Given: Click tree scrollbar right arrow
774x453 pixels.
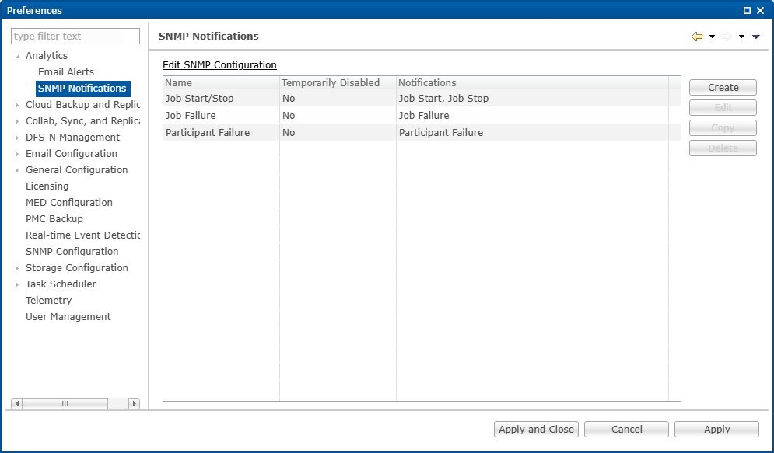Looking at the screenshot, I should click(x=134, y=404).
